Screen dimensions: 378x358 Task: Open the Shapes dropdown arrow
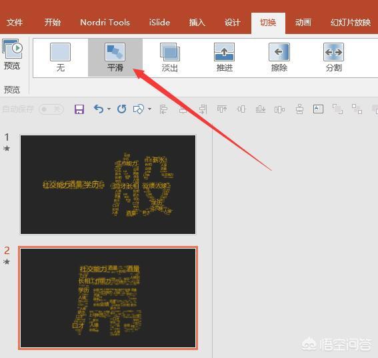[x=149, y=109]
